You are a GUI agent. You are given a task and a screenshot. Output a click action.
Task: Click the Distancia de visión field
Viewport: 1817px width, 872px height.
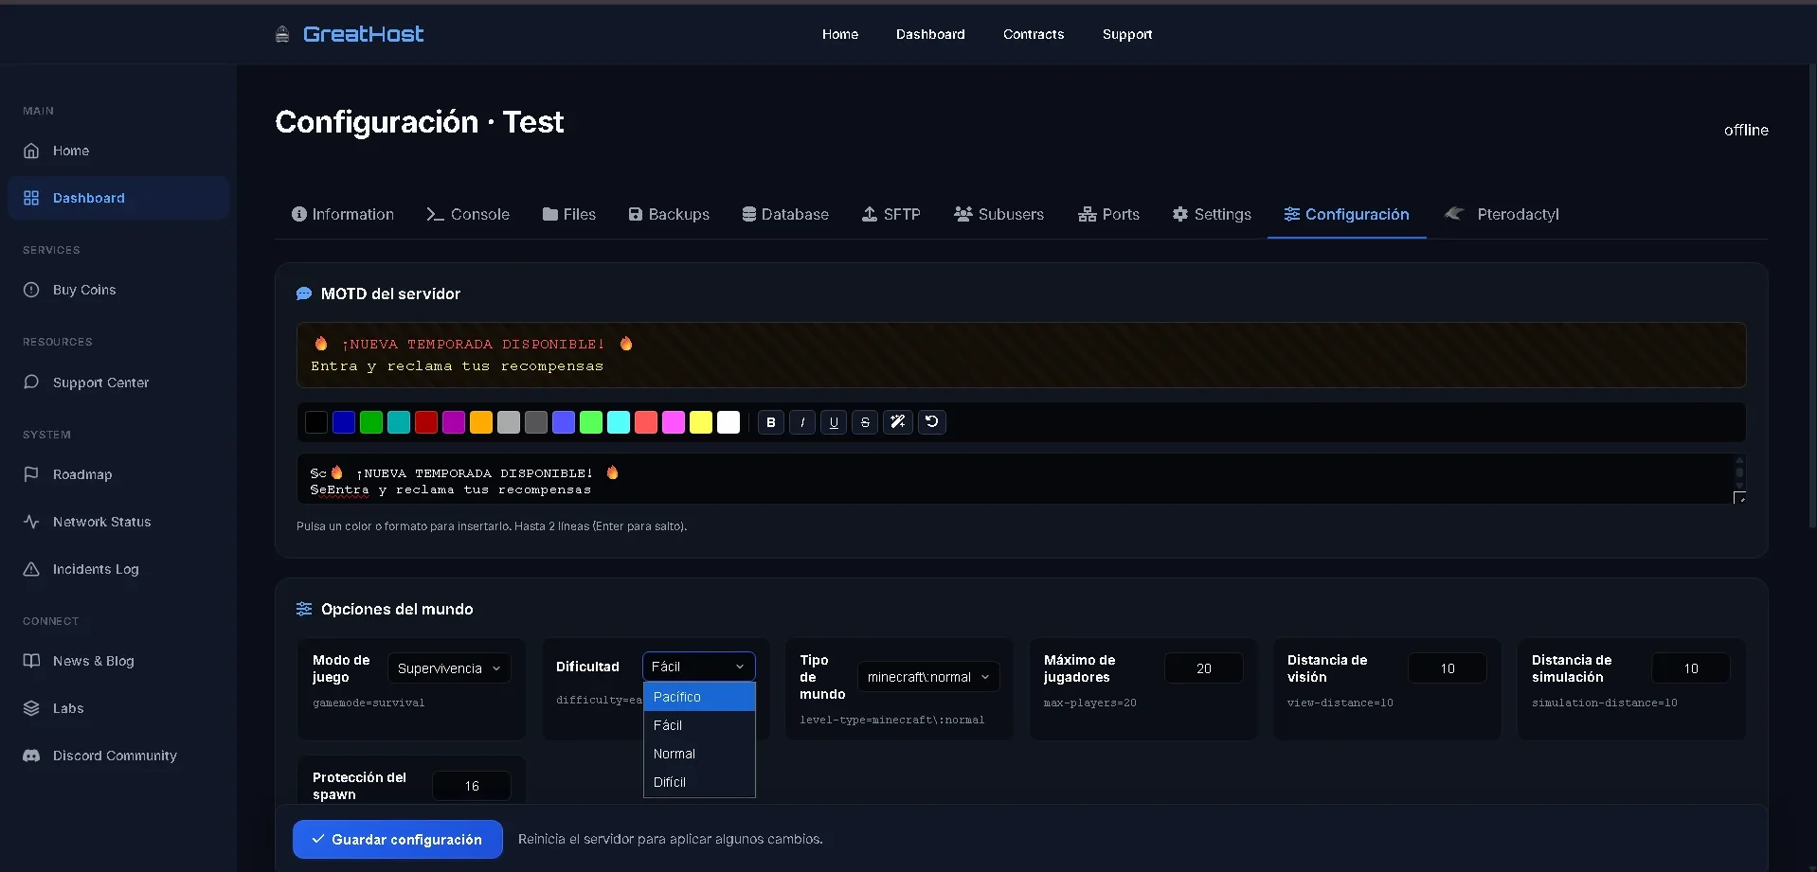[1448, 668]
